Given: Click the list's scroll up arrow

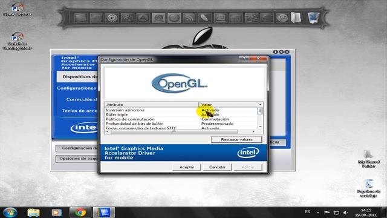Looking at the screenshot, I should 260,105.
